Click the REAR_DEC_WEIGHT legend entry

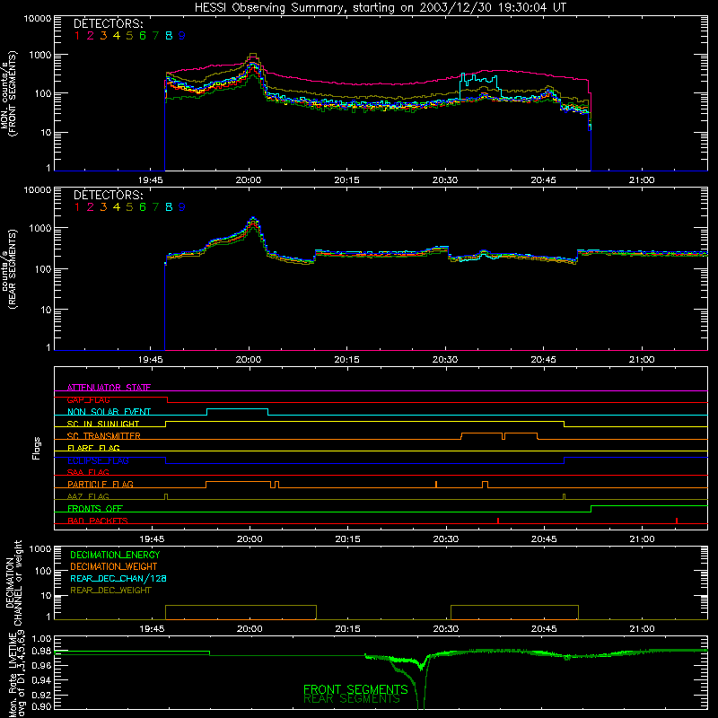point(110,591)
